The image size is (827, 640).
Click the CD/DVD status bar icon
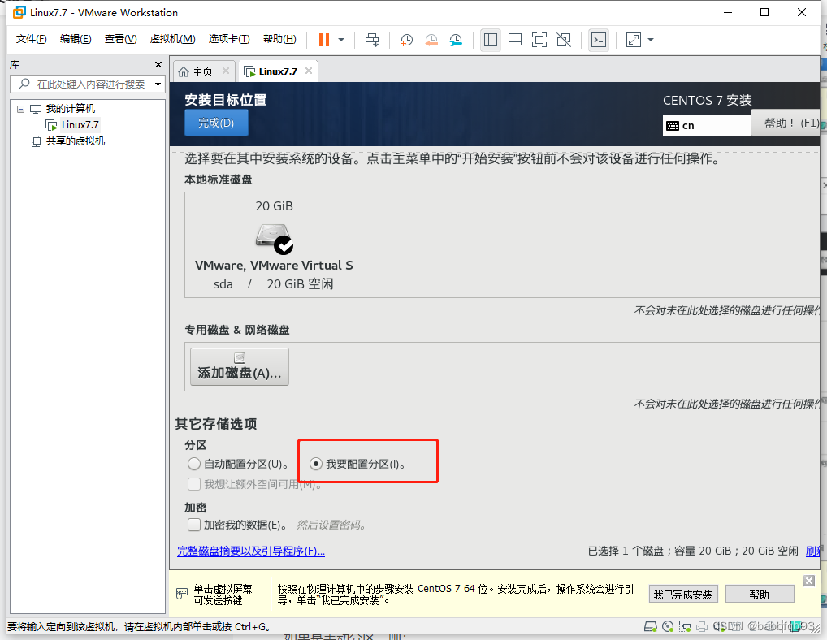click(x=668, y=626)
